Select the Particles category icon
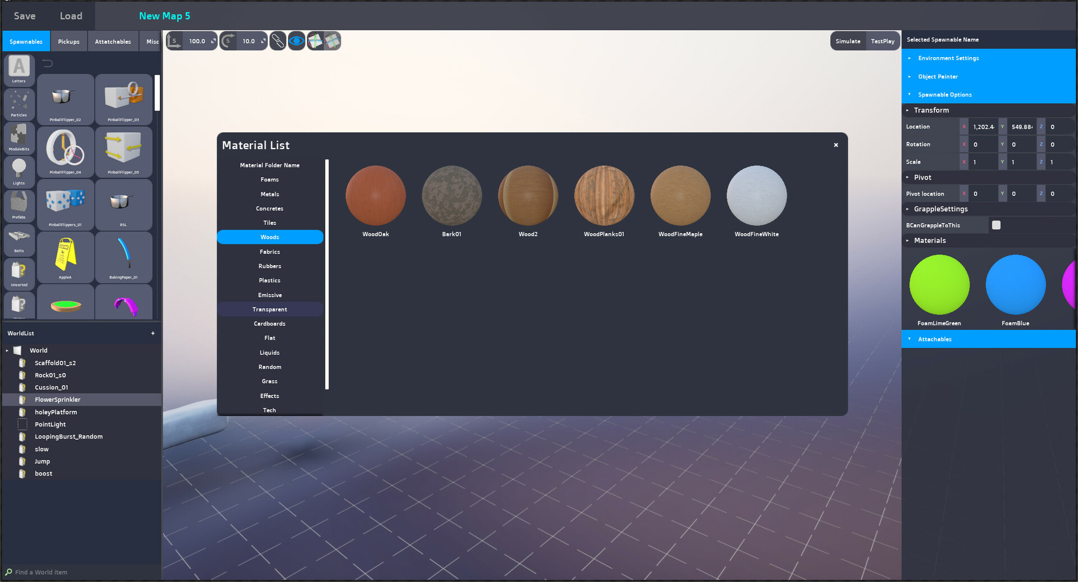 [x=19, y=104]
